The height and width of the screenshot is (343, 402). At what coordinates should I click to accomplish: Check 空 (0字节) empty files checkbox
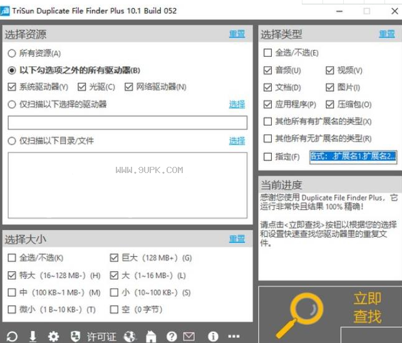coord(114,309)
